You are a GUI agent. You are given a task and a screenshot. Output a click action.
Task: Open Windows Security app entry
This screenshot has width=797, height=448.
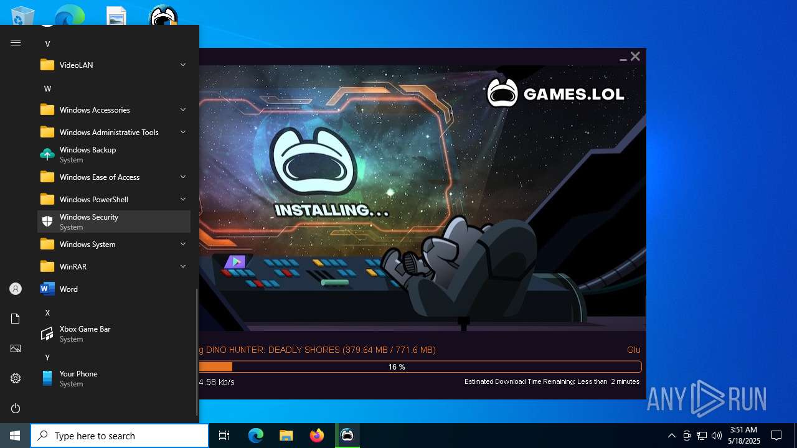click(114, 222)
